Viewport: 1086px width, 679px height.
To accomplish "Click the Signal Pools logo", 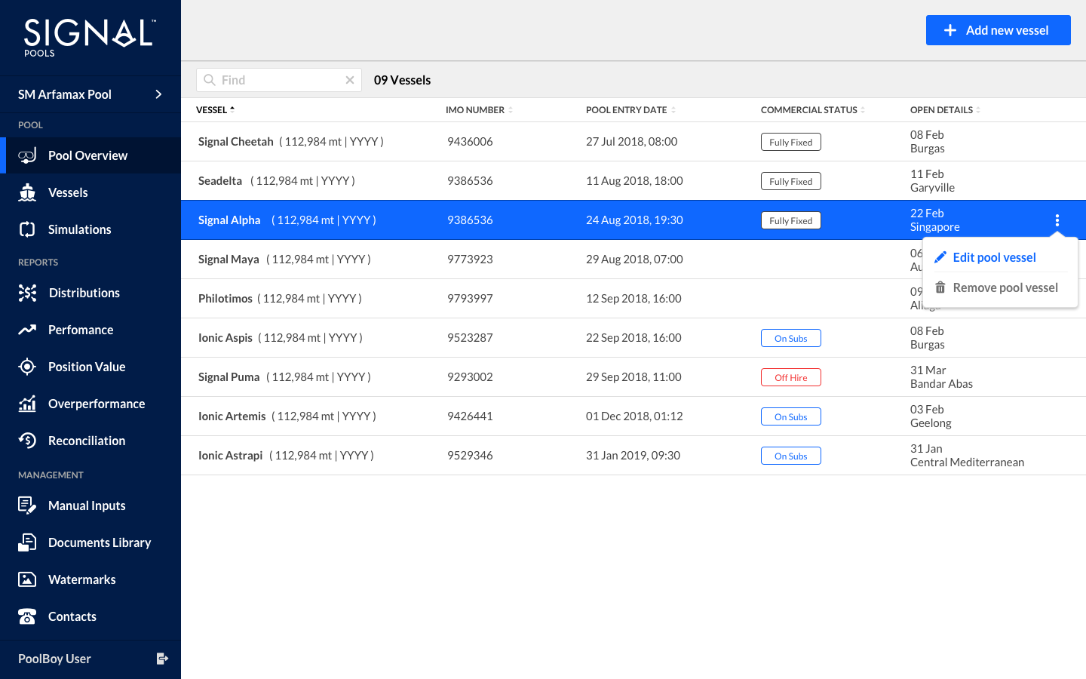I will point(90,37).
